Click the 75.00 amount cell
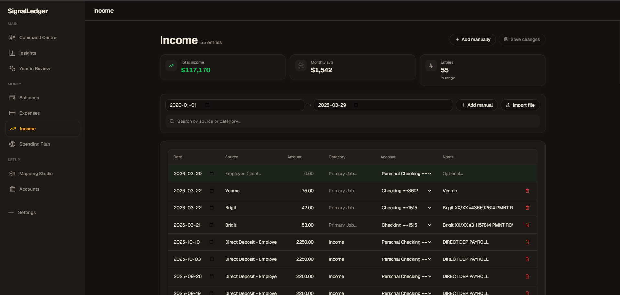Viewport: 620px width, 295px height. (300, 191)
